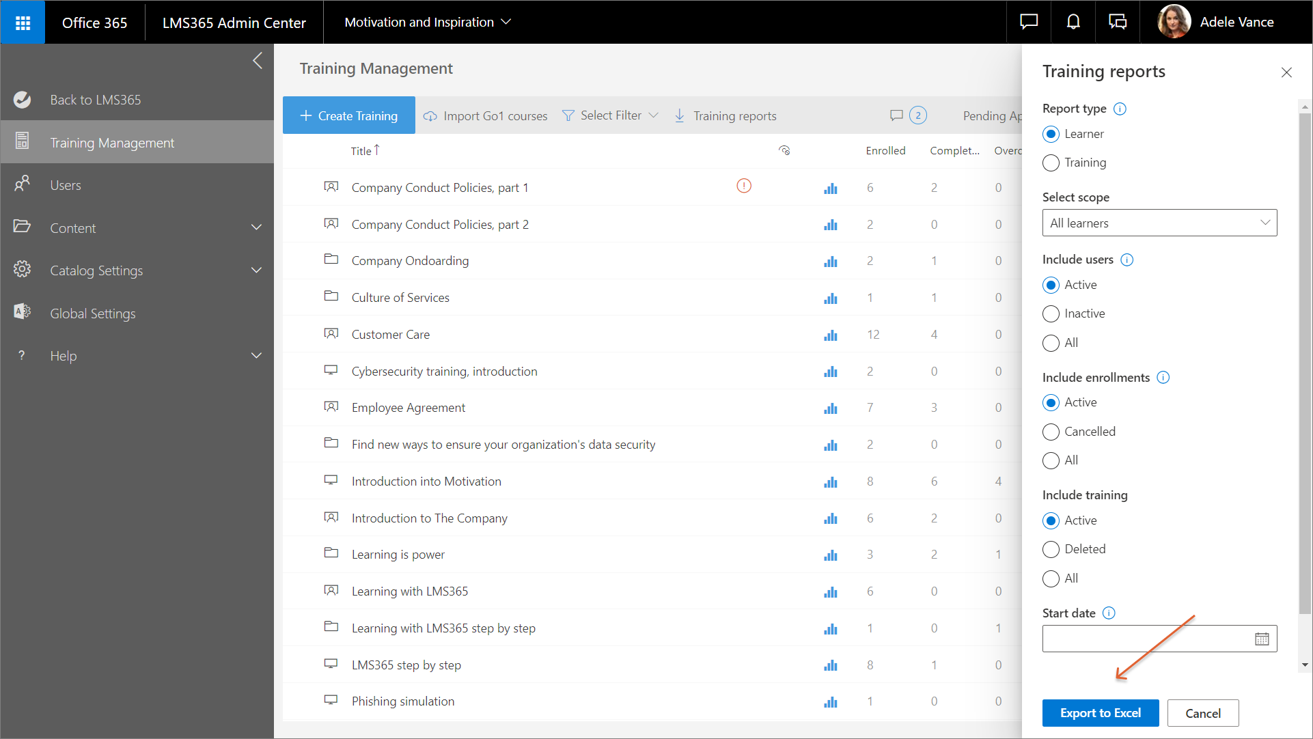Click the notifications bell icon
The height and width of the screenshot is (739, 1313).
(x=1073, y=22)
